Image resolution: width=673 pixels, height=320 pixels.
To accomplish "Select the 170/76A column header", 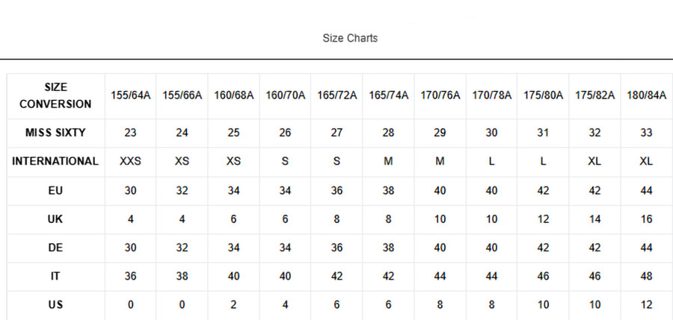I will click(440, 95).
